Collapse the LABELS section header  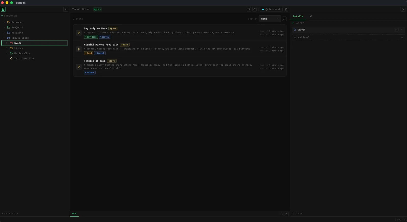[298, 23]
